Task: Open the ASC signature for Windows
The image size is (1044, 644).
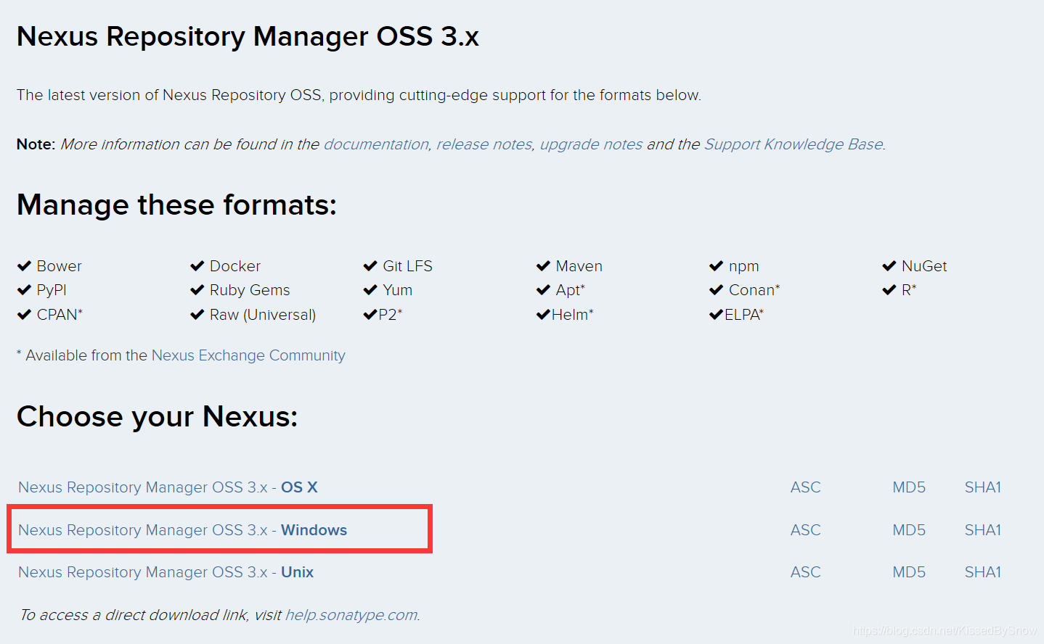Action: click(x=805, y=530)
